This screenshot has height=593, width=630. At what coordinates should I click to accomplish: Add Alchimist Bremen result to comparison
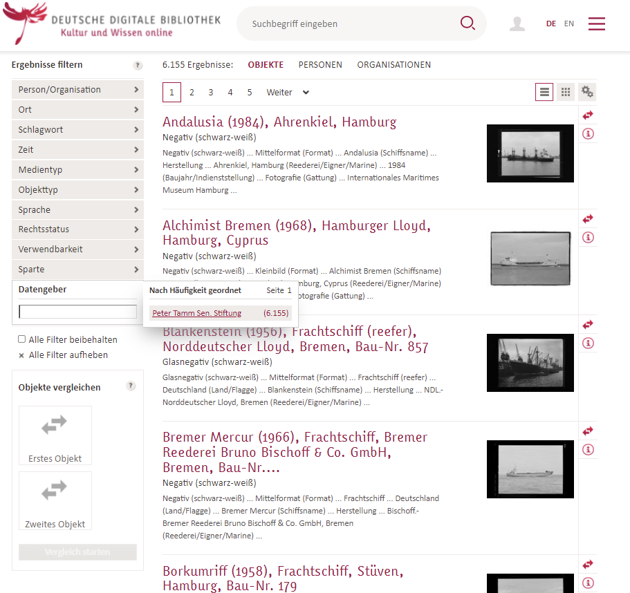pos(588,219)
